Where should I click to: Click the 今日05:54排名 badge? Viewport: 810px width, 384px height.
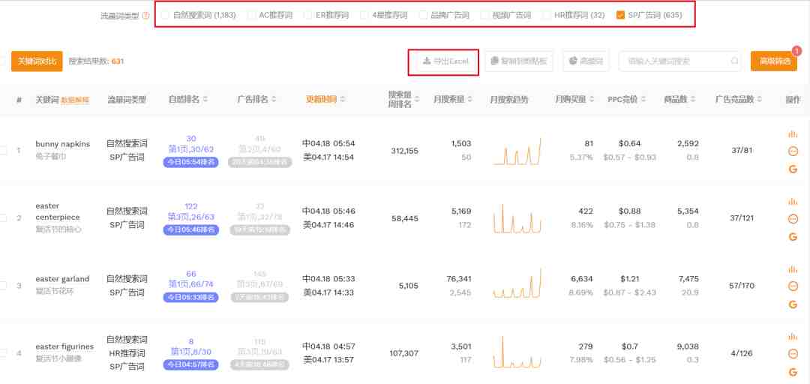click(x=191, y=162)
